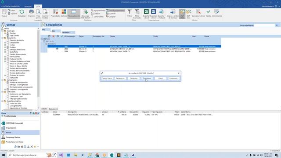
Task: Click the Continuar dialog button
Action: (x=174, y=78)
